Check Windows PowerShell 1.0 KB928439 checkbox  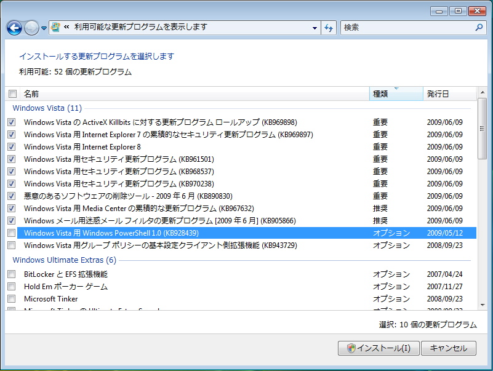[12, 233]
